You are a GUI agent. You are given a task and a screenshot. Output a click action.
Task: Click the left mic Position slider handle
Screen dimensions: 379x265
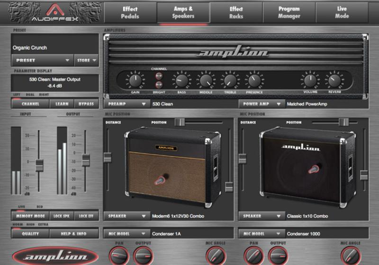tap(180, 122)
